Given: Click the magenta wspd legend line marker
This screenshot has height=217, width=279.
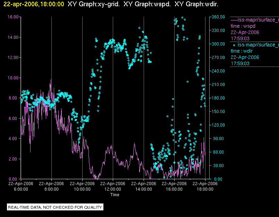Looking at the screenshot, I should pyautogui.click(x=234, y=20).
